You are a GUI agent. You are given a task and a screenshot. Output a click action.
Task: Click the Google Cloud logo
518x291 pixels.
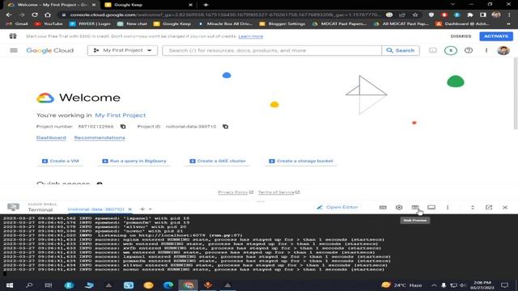pyautogui.click(x=50, y=50)
